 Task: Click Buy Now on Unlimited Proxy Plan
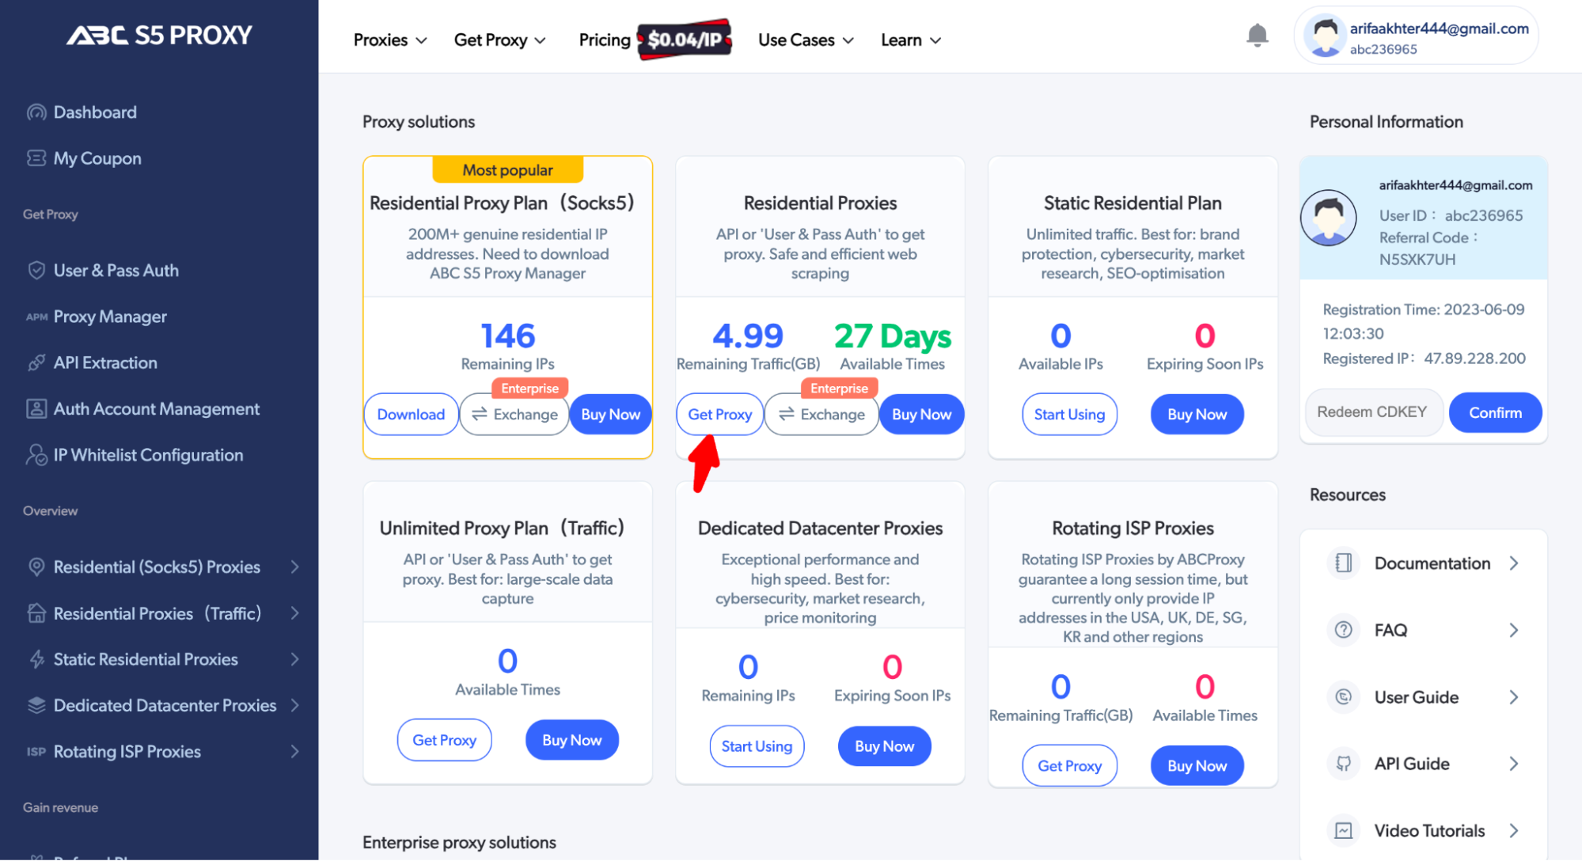pyautogui.click(x=571, y=740)
